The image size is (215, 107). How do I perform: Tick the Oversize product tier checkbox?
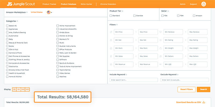click(x=134, y=16)
